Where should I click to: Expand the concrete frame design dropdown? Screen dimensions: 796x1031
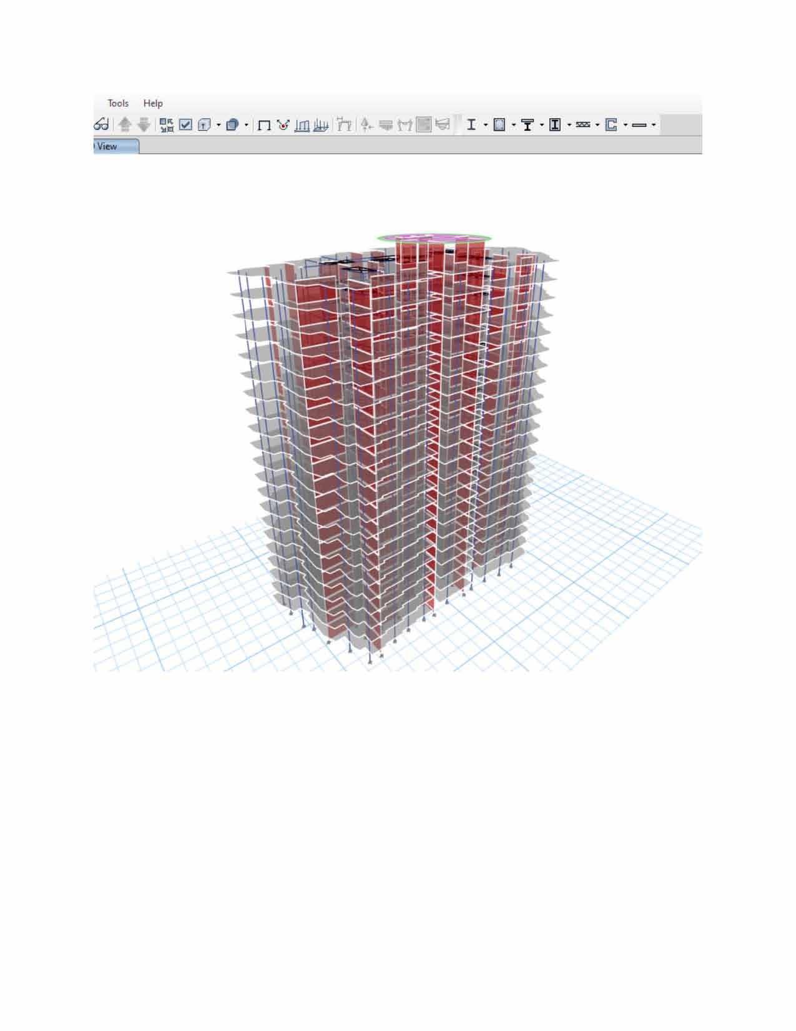(x=514, y=125)
